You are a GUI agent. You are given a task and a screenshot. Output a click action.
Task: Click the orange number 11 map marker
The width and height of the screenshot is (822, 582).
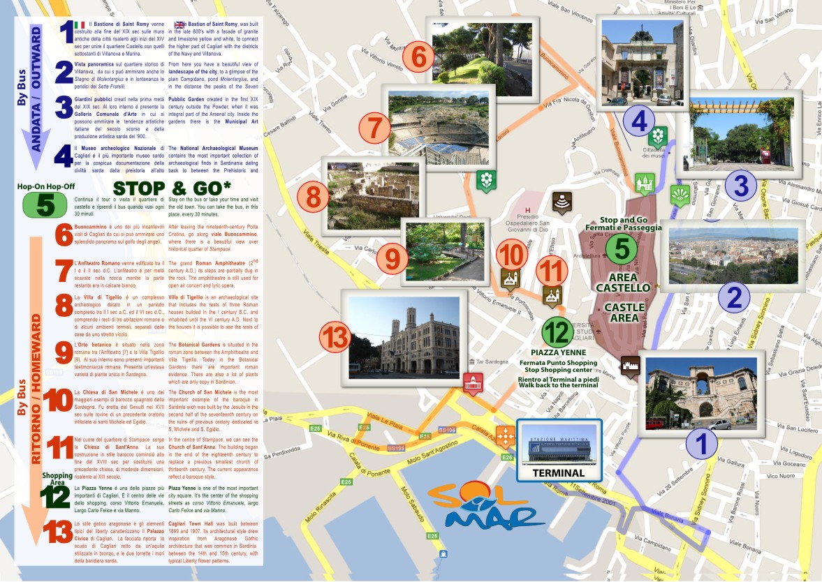(x=552, y=271)
